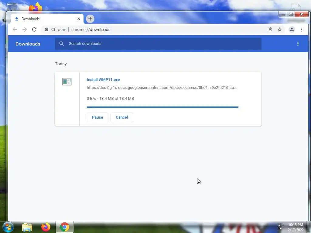Click the network icon in the system tray
The width and height of the screenshot is (311, 233).
[x=280, y=227]
